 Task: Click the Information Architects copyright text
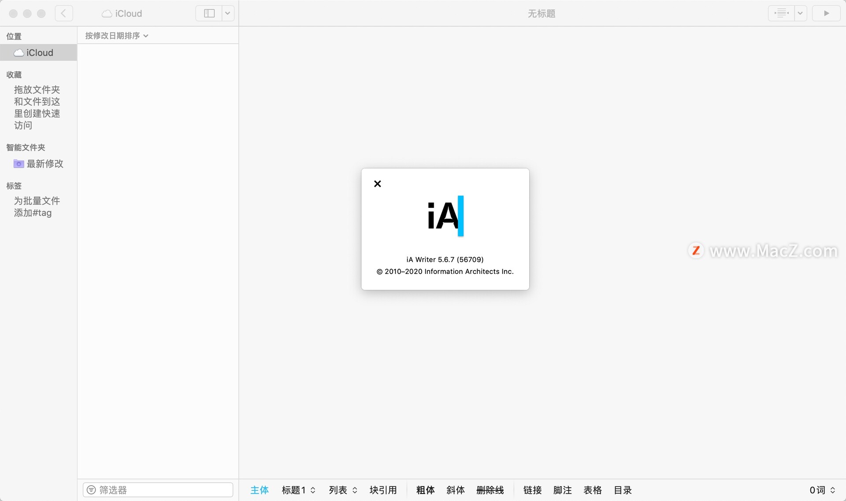(445, 271)
